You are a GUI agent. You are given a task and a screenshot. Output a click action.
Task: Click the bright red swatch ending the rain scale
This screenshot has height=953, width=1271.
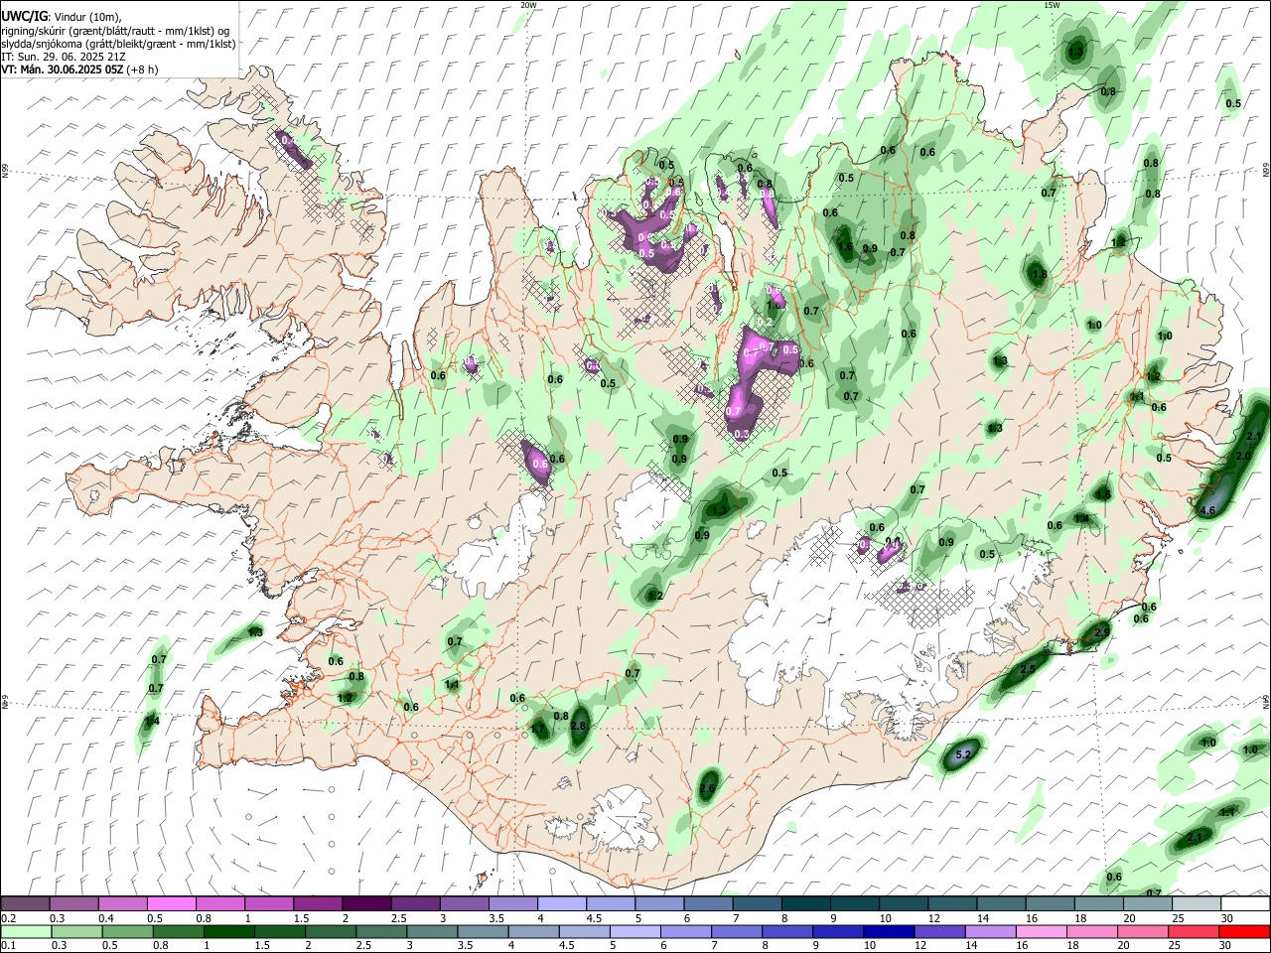(x=1244, y=931)
